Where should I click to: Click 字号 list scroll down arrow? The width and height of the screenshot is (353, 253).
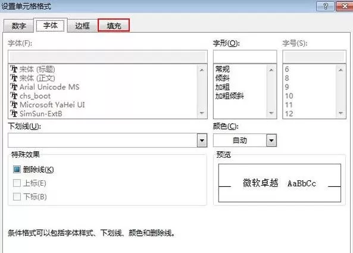pos(340,113)
